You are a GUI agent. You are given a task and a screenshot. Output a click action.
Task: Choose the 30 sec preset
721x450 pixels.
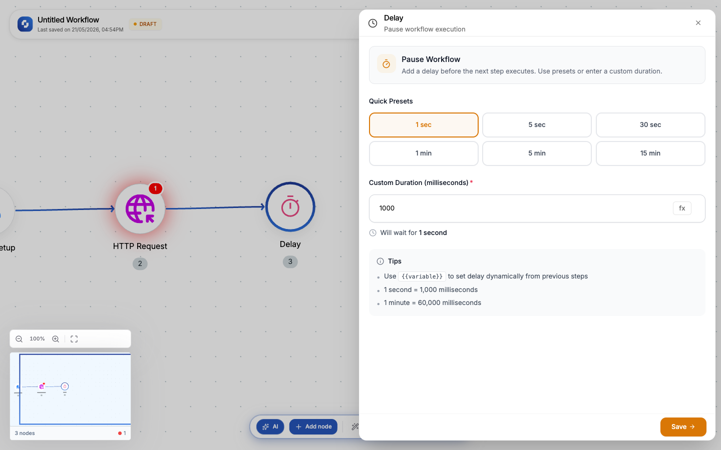pyautogui.click(x=650, y=125)
